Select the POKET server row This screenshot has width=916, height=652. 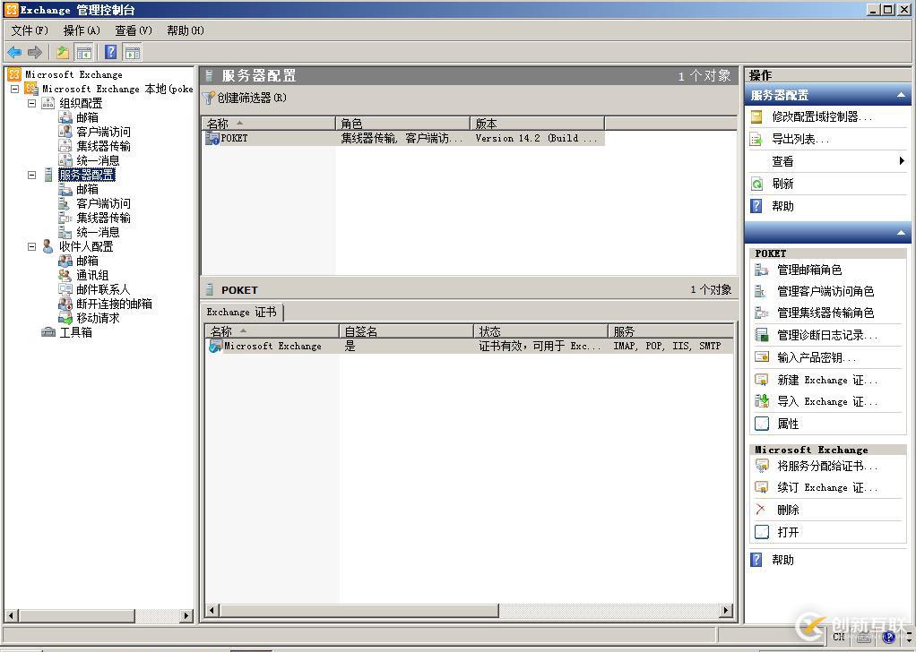click(x=403, y=138)
